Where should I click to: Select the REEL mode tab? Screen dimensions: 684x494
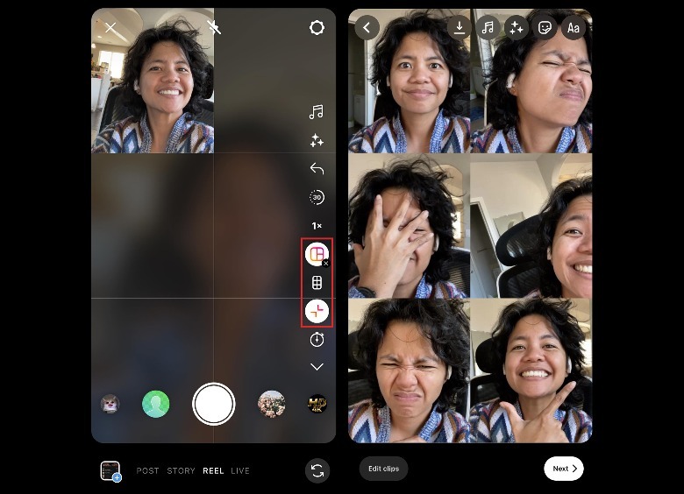coord(213,471)
